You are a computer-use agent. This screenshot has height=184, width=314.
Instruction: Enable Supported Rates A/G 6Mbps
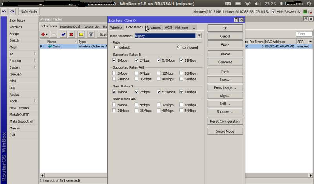click(x=114, y=73)
